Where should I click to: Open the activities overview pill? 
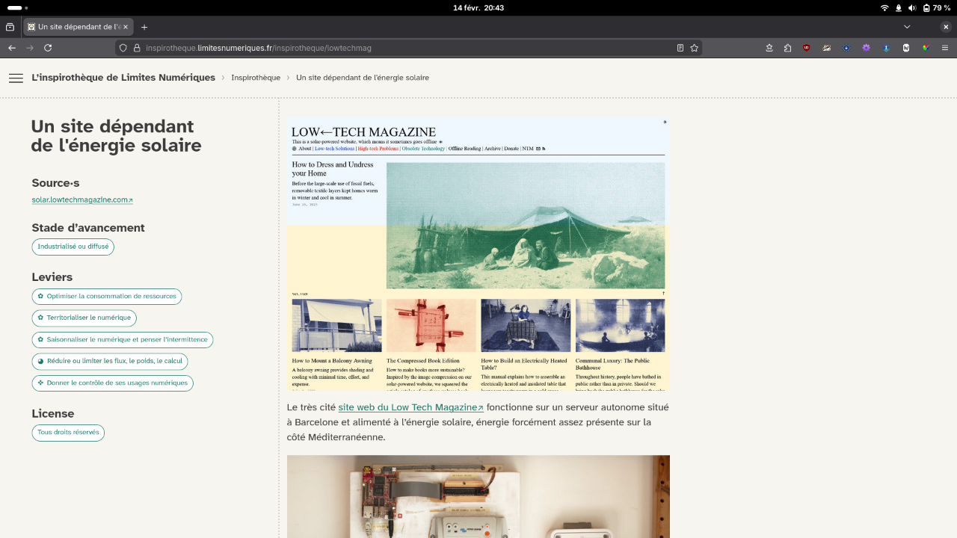coord(17,7)
